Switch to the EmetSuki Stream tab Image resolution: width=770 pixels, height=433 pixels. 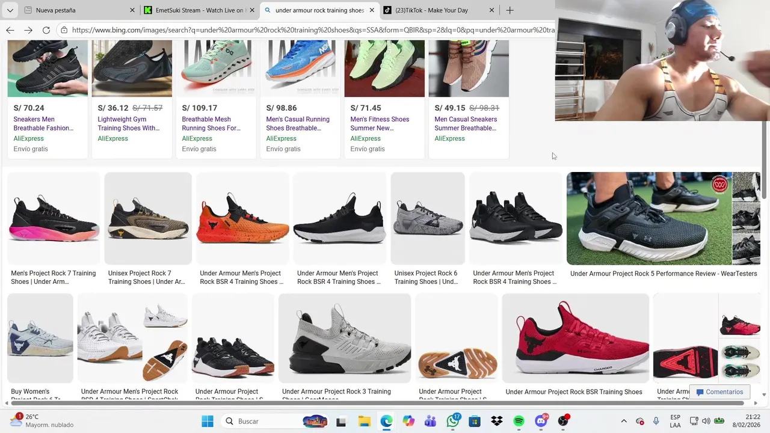tap(199, 10)
